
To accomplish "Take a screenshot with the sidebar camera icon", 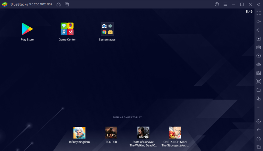I will tap(259, 81).
